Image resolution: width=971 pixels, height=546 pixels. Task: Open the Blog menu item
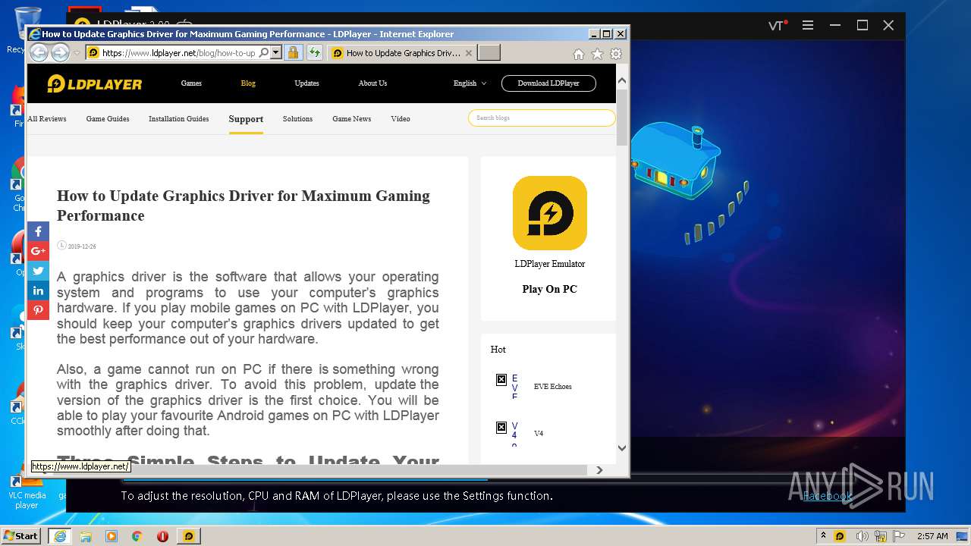248,83
